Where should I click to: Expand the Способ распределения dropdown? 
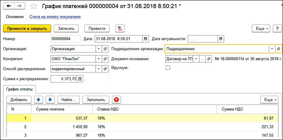99,69
